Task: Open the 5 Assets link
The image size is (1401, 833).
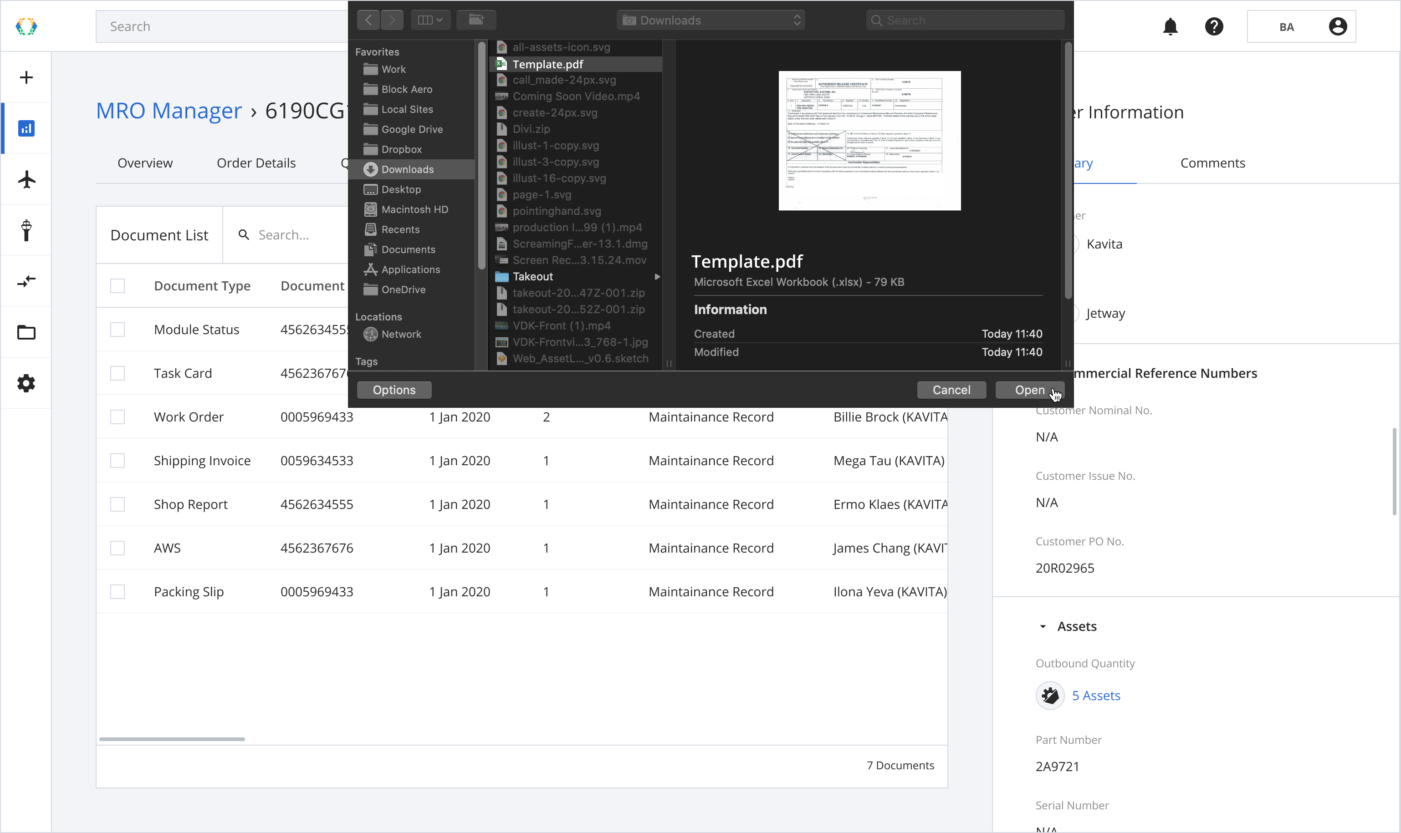Action: click(1096, 696)
